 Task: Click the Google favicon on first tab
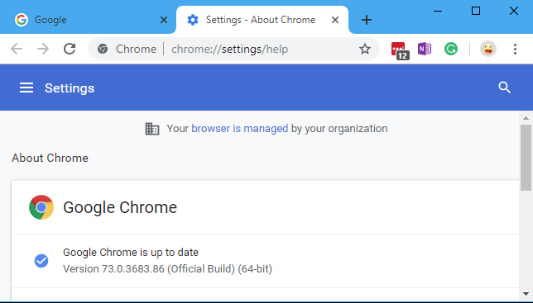[21, 20]
